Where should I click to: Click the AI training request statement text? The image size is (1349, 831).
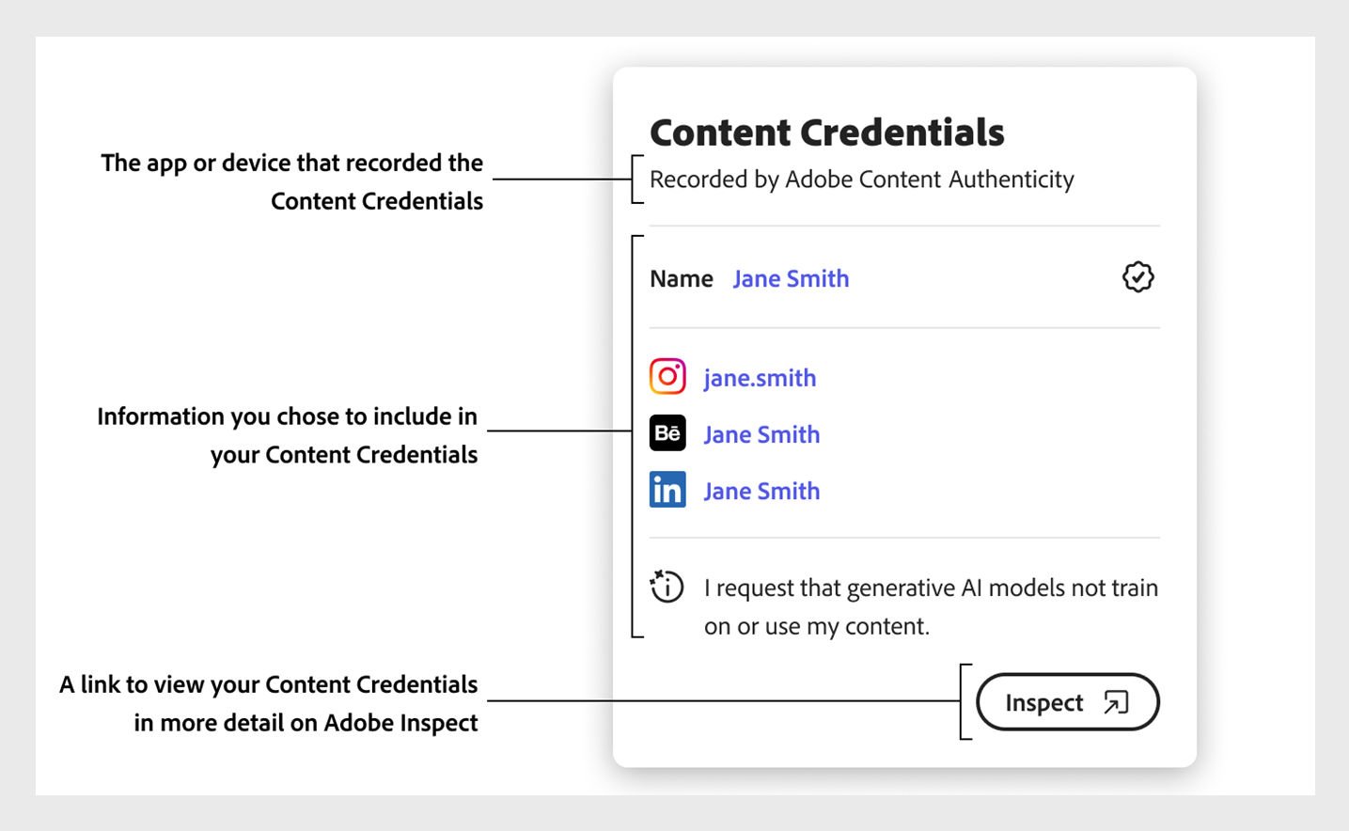[x=930, y=605]
